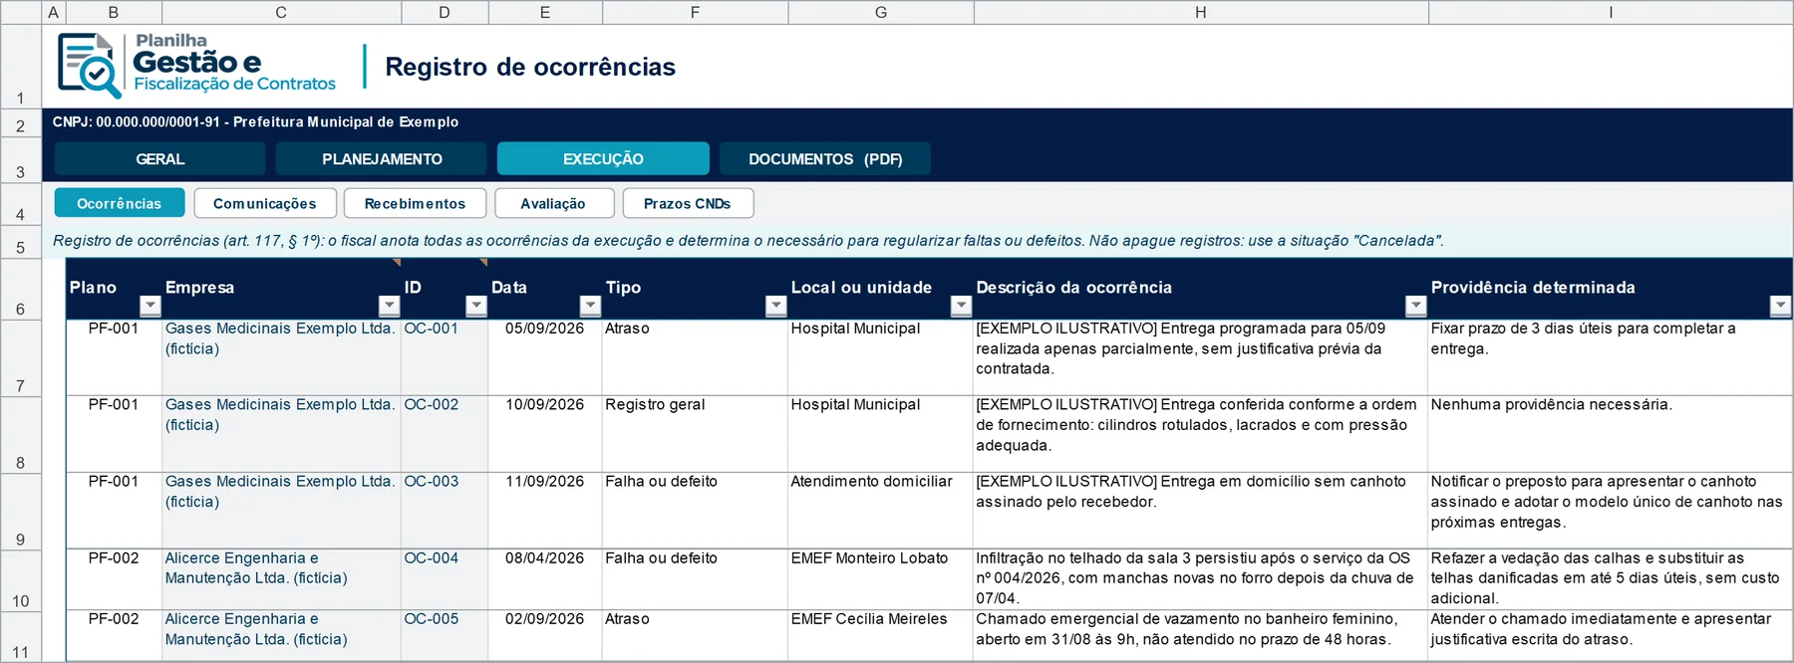The height and width of the screenshot is (663, 1794).
Task: Open the Data column filter dropdown
Action: coord(590,306)
